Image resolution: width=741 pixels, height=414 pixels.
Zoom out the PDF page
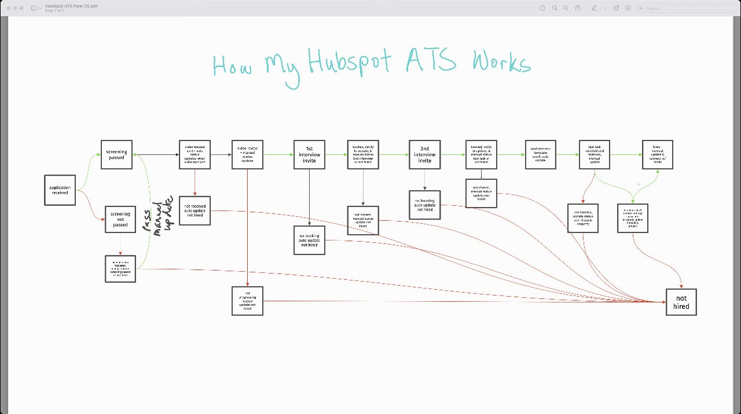(x=555, y=8)
